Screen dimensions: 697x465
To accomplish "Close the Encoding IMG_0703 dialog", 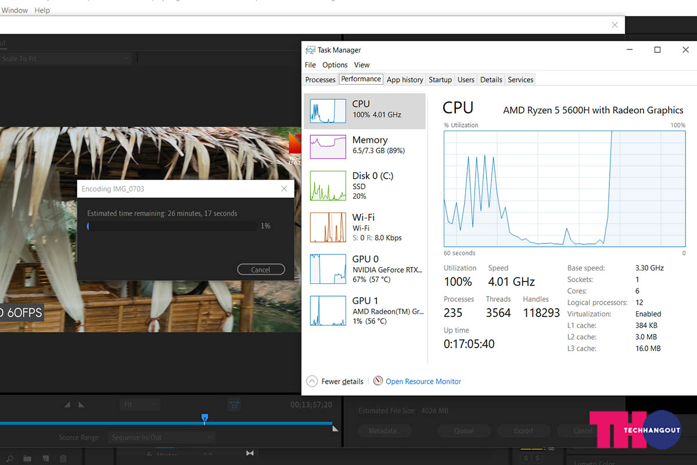I will pyautogui.click(x=284, y=189).
